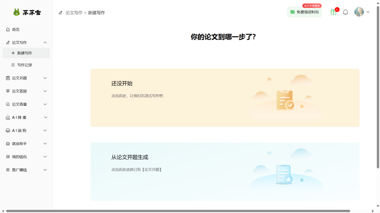The height and width of the screenshot is (213, 380).
Task: Click the AI降重 chart icon
Action: tap(8, 117)
